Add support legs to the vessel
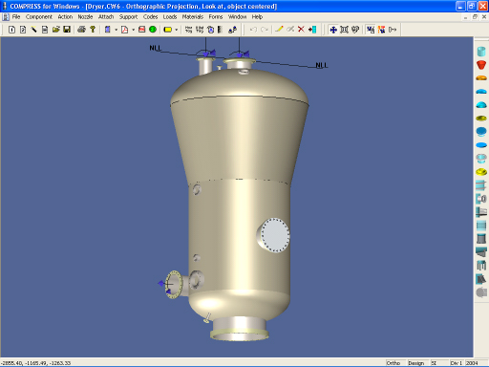Viewport: 489px width, 367px height. [481, 266]
